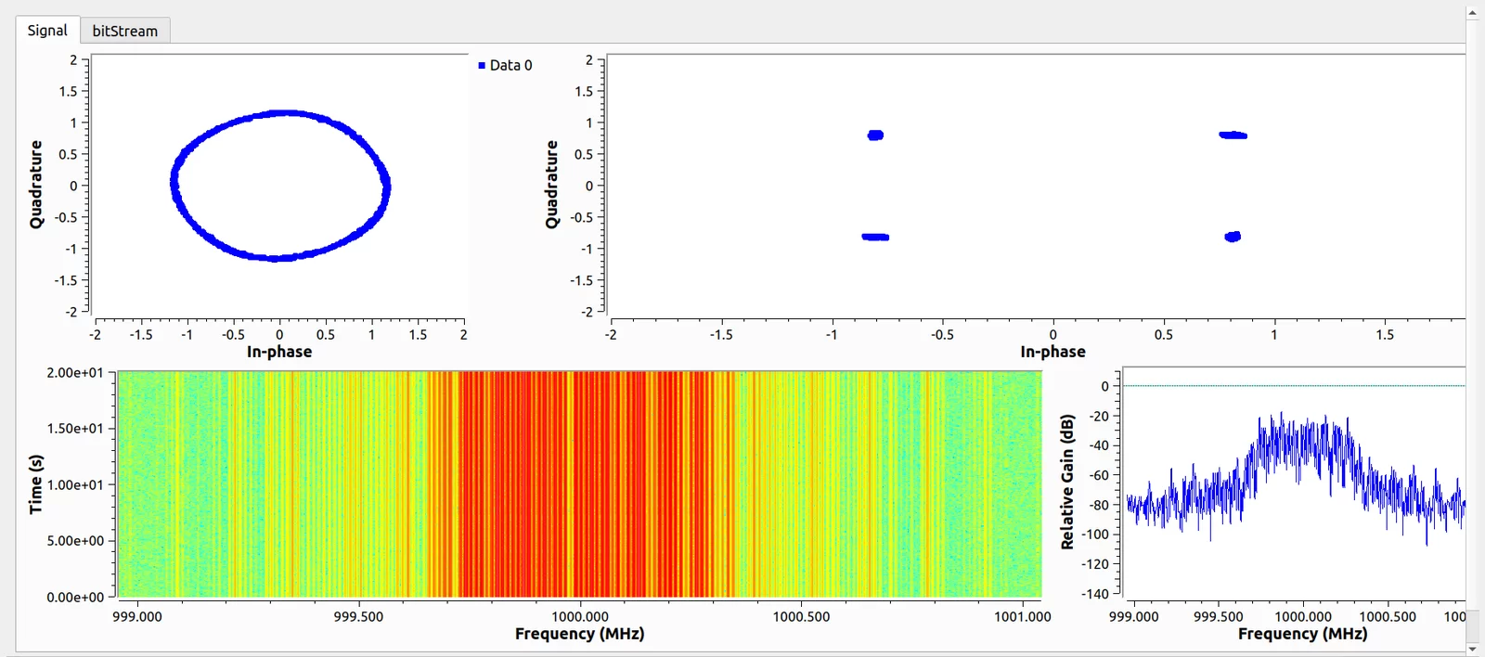Click the scrollbar down arrow

1473,648
